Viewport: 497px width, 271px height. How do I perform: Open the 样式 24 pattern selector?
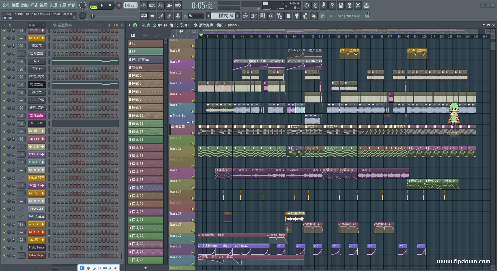pyautogui.click(x=223, y=16)
